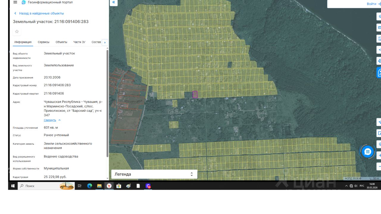Open Yandex Browser from the taskbar
Viewport: 381px width, 214px height.
[109, 186]
